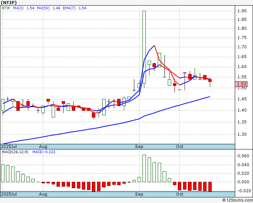
Task: Click the Oct label on MACD panel axis
Action: (179, 194)
